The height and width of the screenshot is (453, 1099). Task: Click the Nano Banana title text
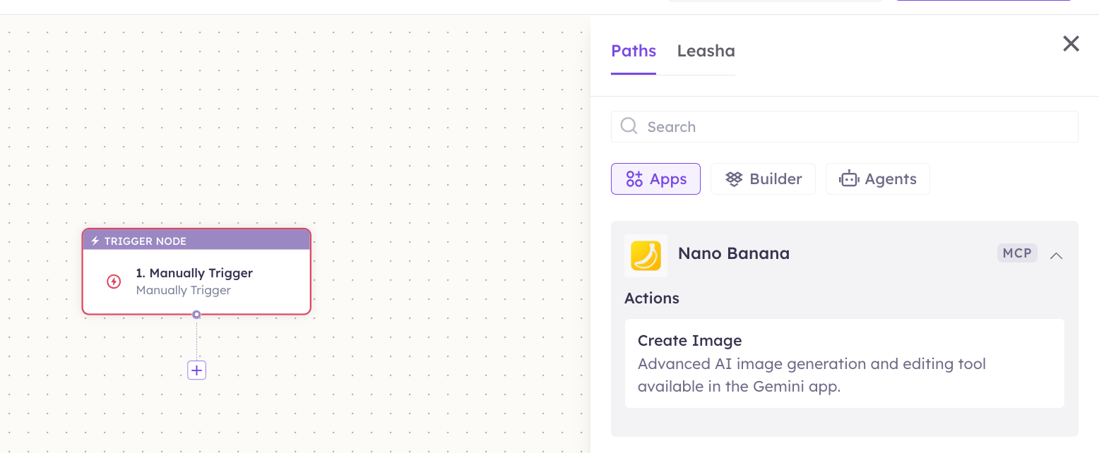pos(733,253)
